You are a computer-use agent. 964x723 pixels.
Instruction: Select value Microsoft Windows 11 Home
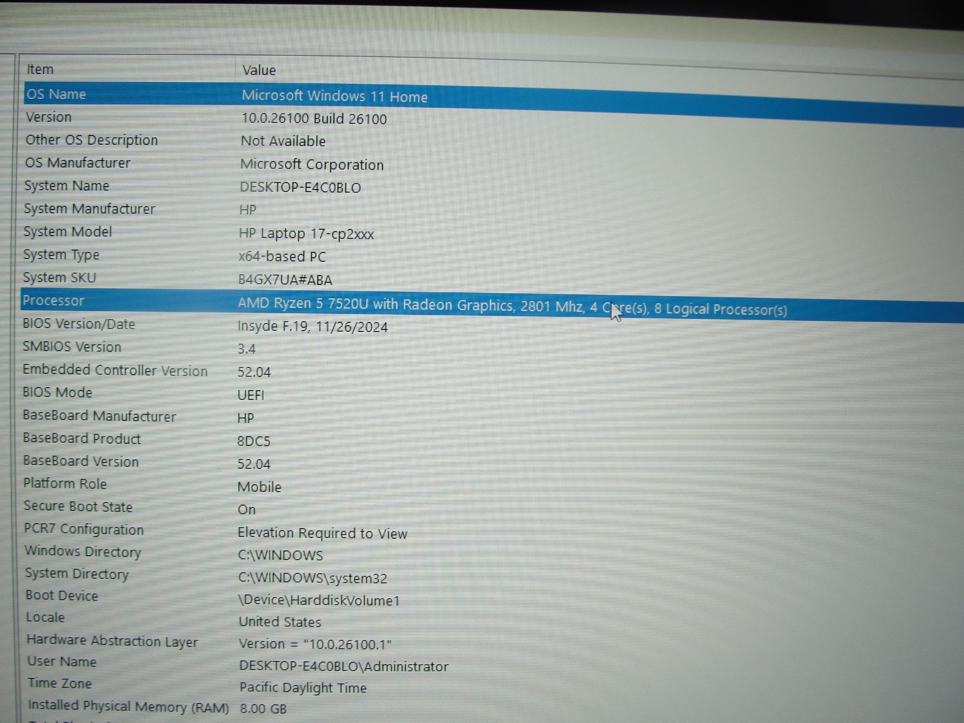point(334,96)
